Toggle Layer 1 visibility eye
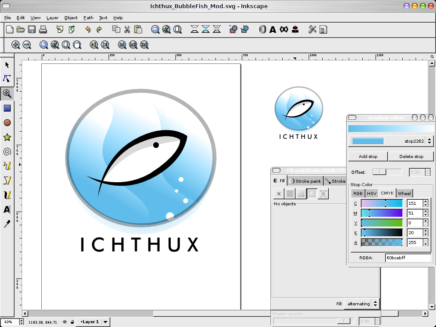436x327 pixels. pyautogui.click(x=65, y=322)
